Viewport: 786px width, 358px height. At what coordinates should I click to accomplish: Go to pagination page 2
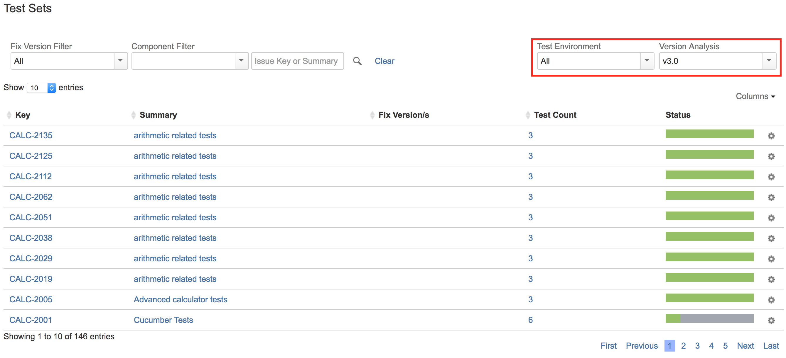[683, 345]
